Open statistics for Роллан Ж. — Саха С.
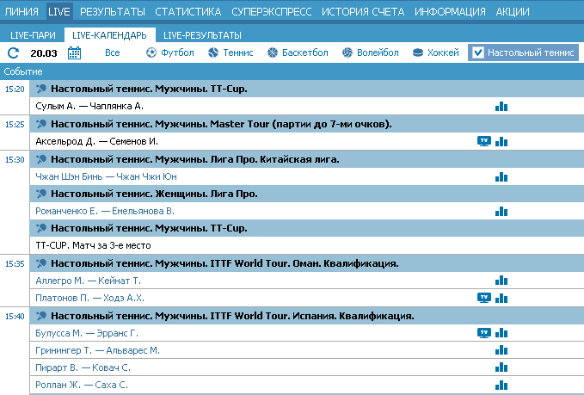The height and width of the screenshot is (395, 584). (x=501, y=385)
